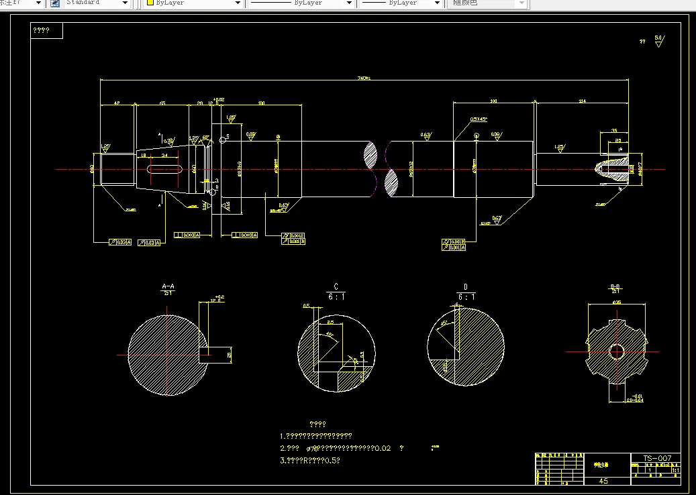Select the A-A section view label
Screen dimensions: 696x495
tap(168, 286)
